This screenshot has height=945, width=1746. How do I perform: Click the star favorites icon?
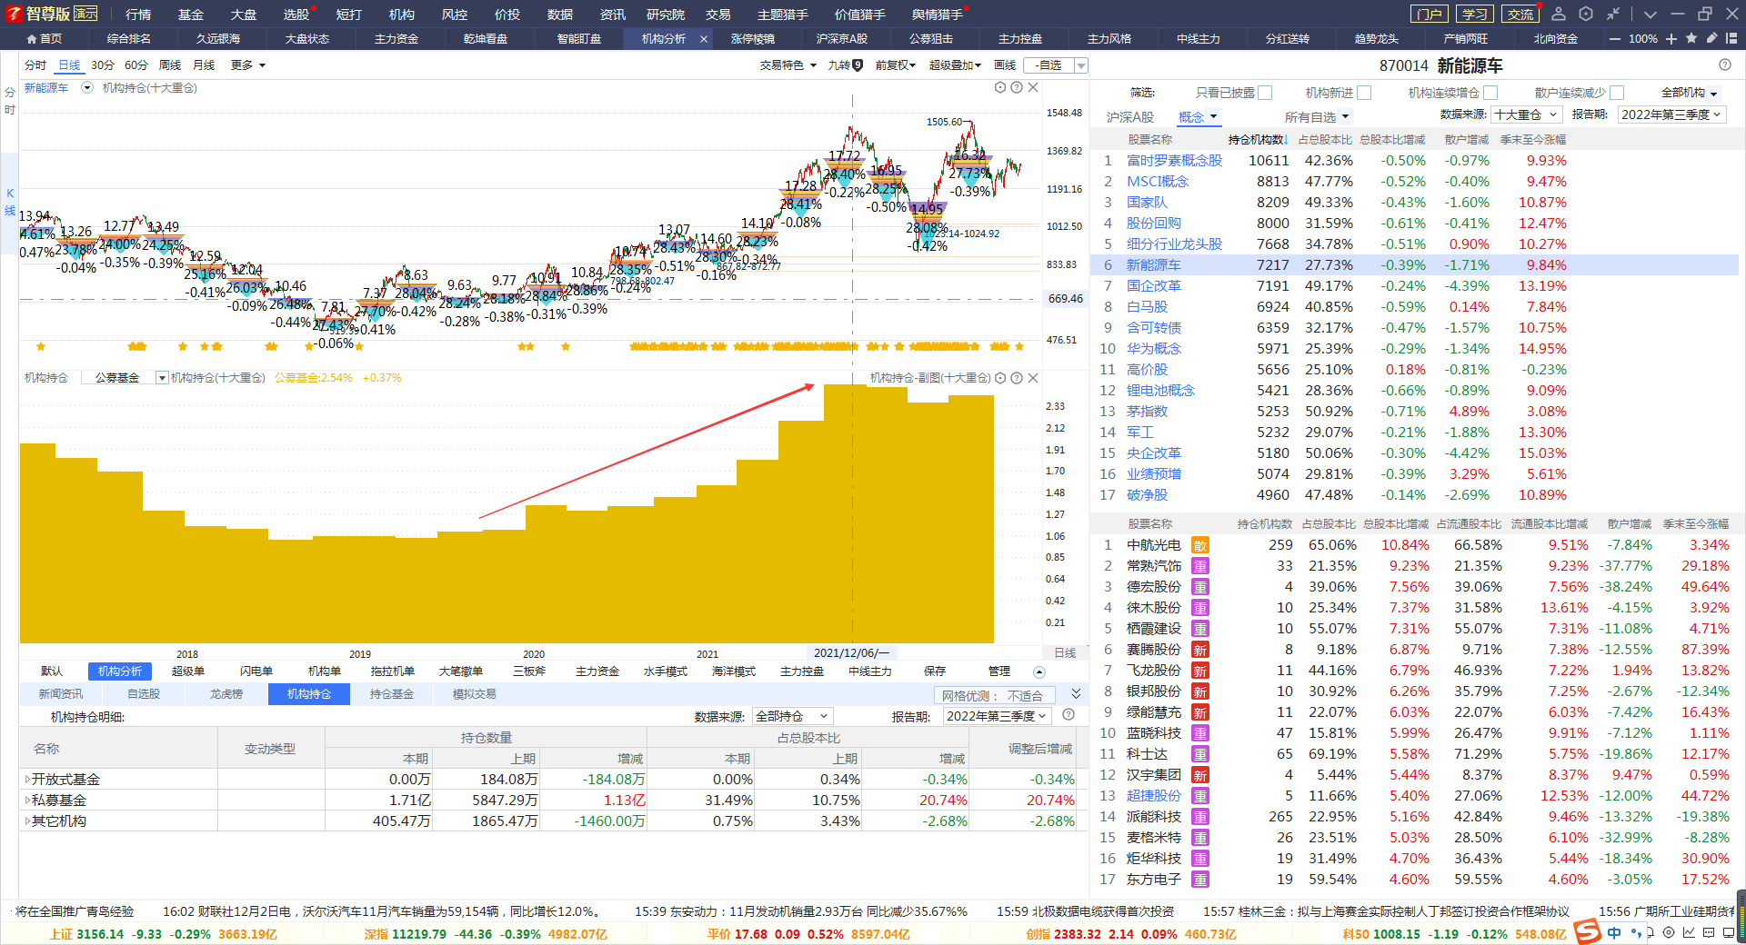click(x=1691, y=38)
